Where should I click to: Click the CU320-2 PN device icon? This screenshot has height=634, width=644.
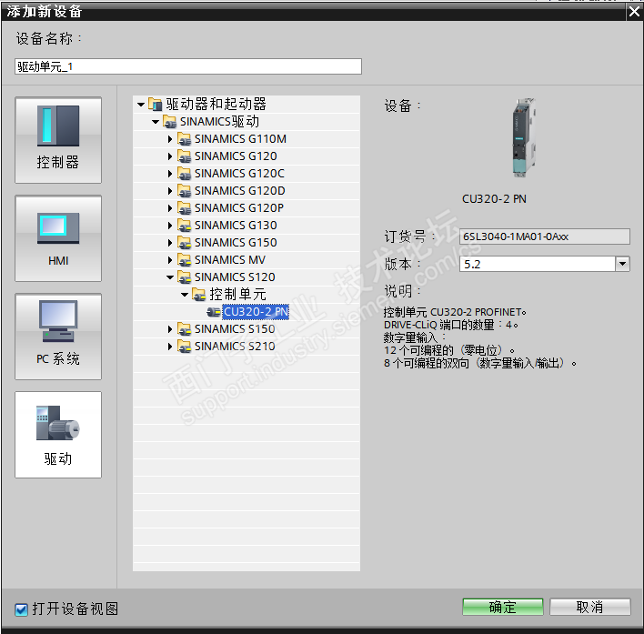214,312
